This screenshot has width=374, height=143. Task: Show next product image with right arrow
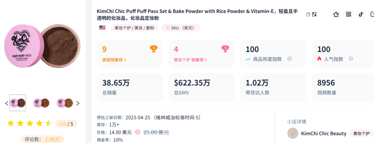tap(78, 103)
